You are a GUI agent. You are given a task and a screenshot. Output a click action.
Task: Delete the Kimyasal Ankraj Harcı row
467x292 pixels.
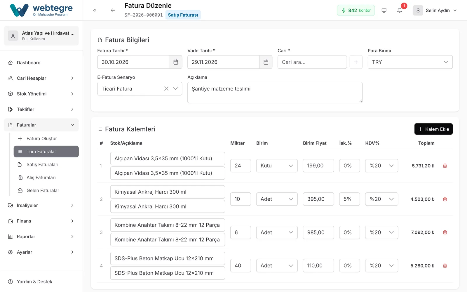tap(445, 199)
